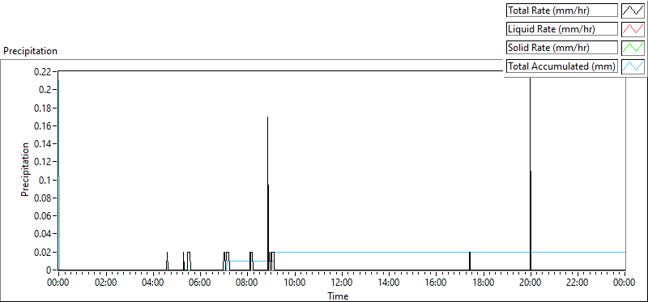Click the blue accumulated line near 14:00
Screen dimensions: 648x302
(x=389, y=252)
